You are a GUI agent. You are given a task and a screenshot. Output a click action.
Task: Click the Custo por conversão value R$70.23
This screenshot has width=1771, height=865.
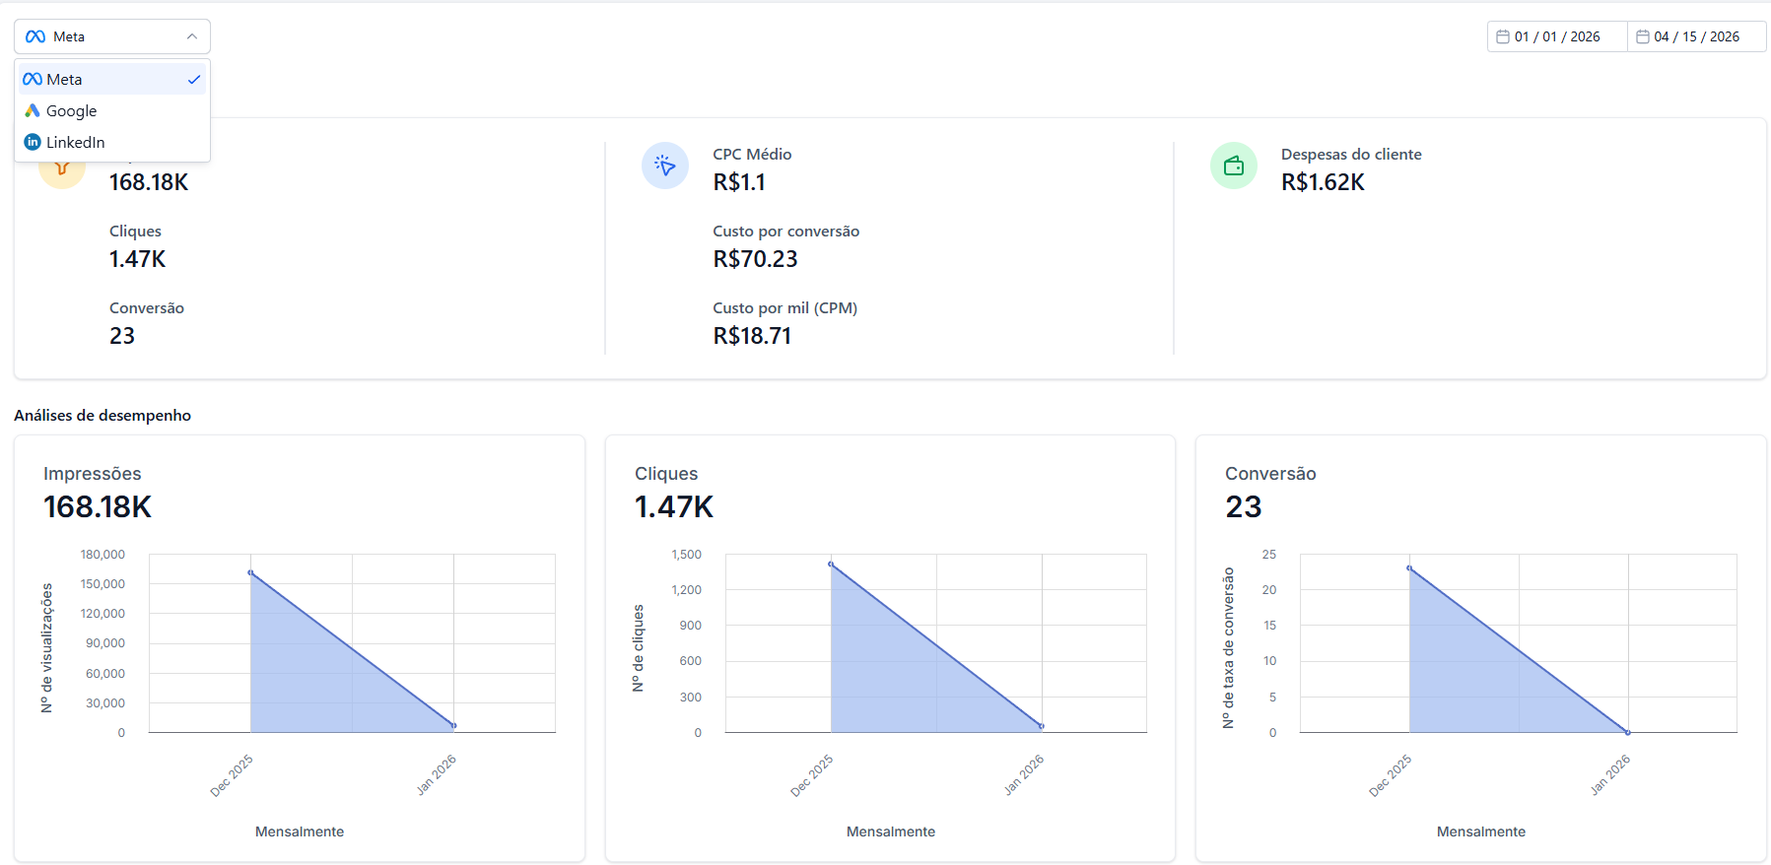[755, 259]
